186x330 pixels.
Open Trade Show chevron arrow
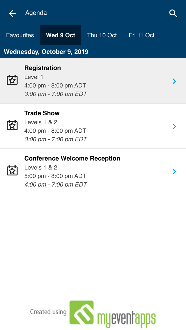coord(174,127)
